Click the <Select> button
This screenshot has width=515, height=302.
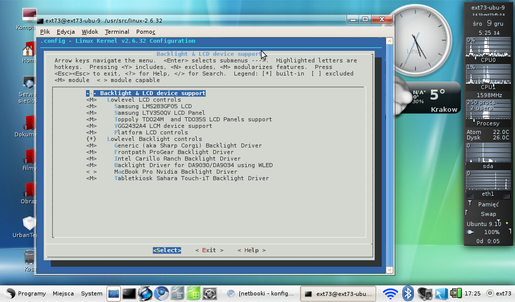tap(167, 250)
